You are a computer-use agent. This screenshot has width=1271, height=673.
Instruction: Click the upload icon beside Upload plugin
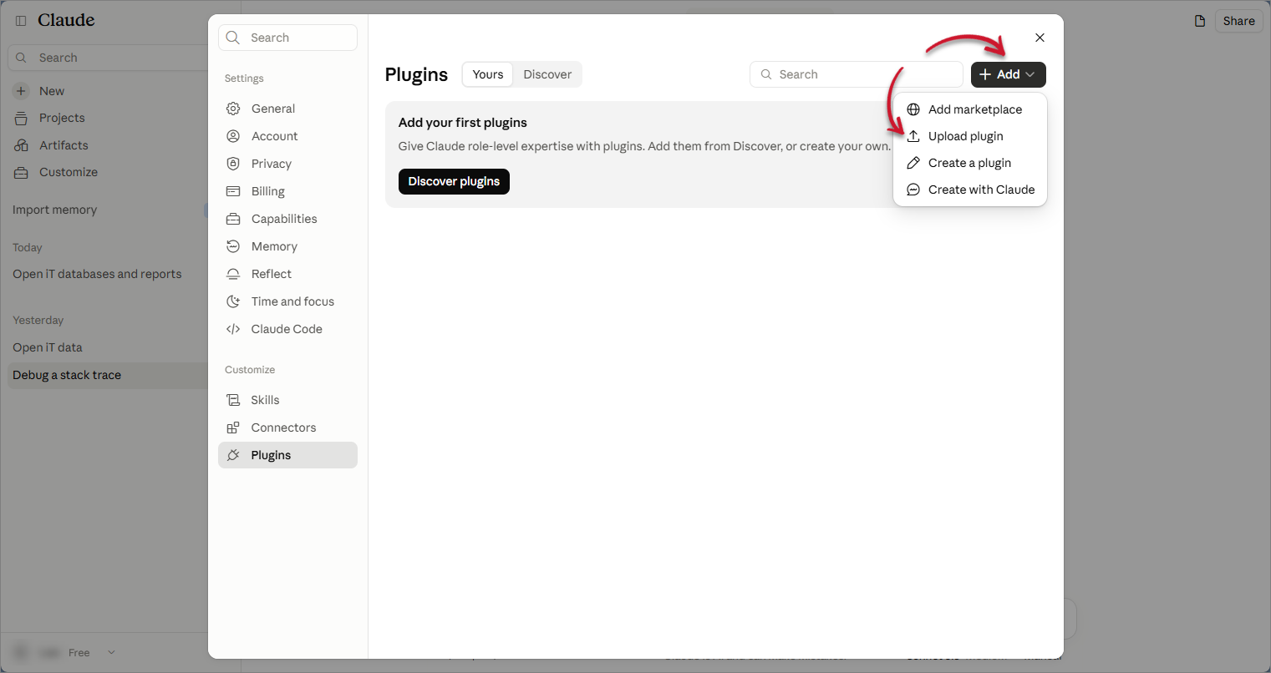click(913, 136)
